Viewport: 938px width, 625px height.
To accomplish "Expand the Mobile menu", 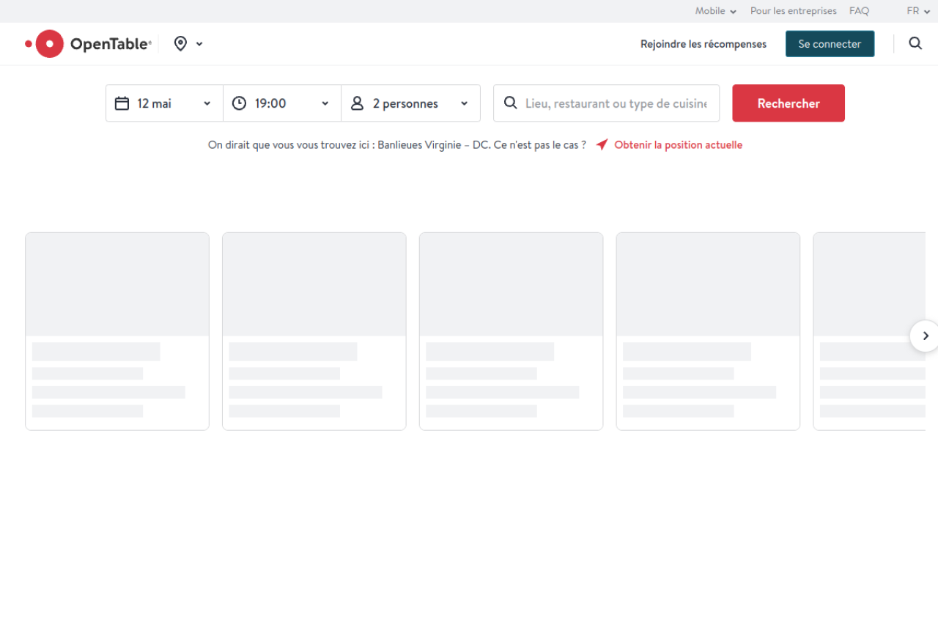I will (x=716, y=11).
